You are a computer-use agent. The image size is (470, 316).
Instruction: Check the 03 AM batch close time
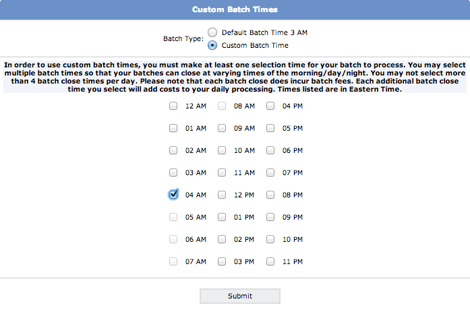click(x=173, y=172)
